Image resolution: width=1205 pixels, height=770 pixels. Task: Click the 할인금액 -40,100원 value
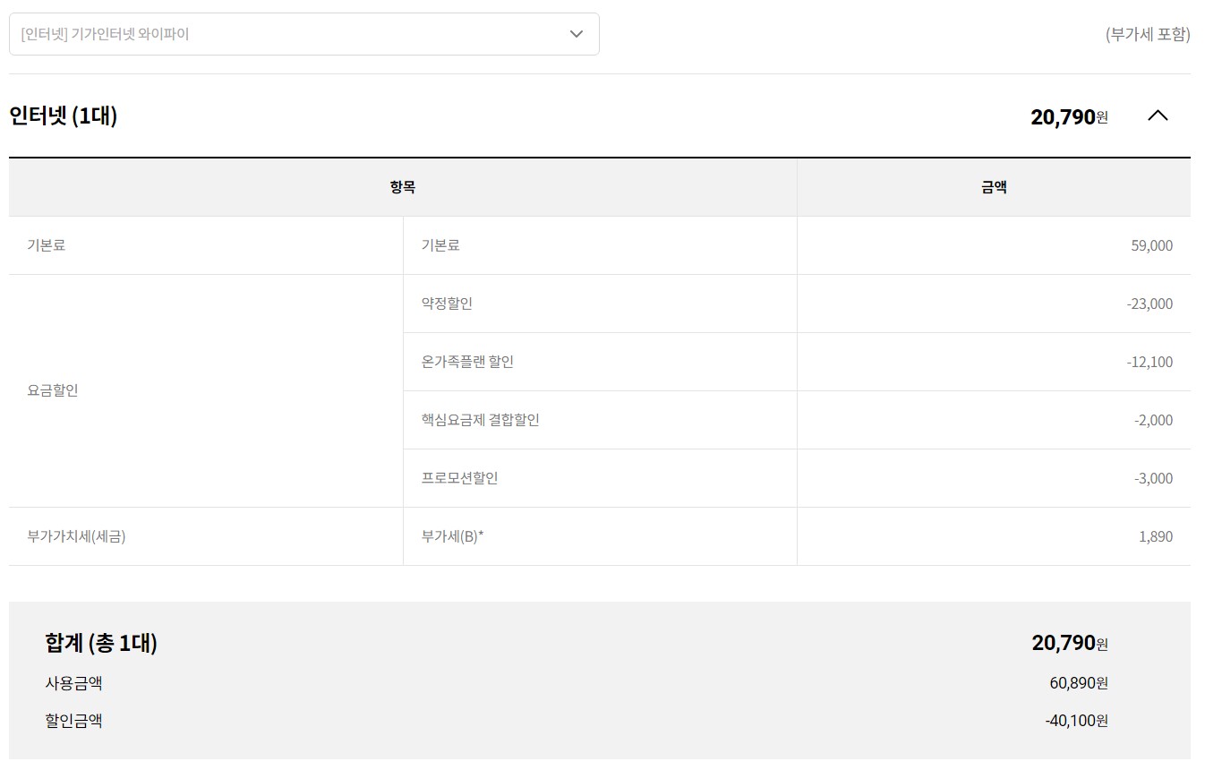pyautogui.click(x=1076, y=720)
